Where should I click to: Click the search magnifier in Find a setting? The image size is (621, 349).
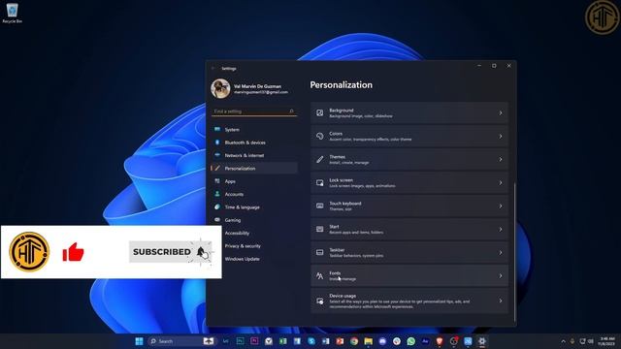291,111
